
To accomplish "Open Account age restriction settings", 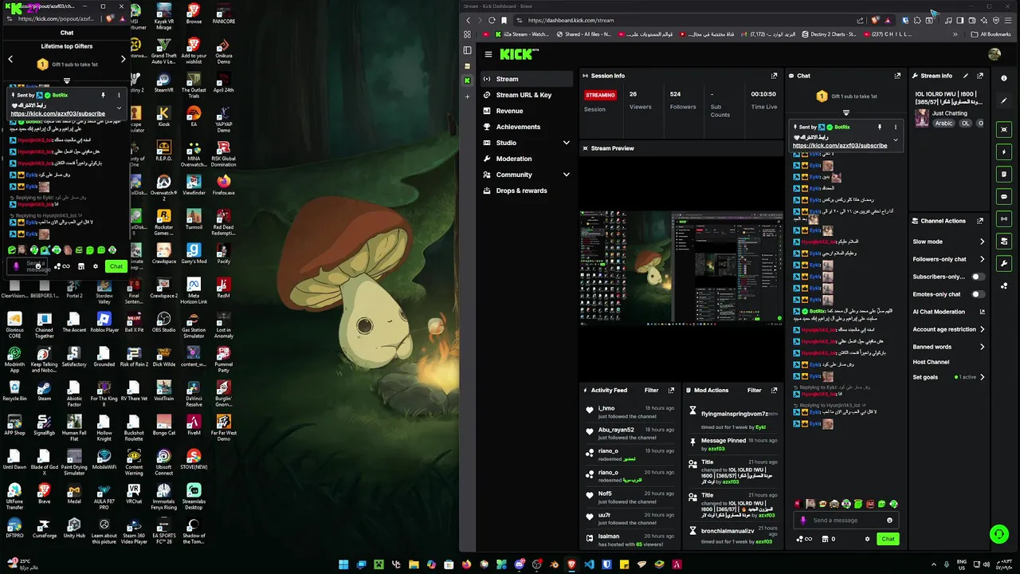I will click(948, 329).
